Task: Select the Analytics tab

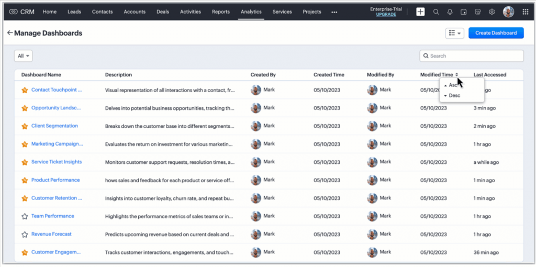Action: point(251,12)
